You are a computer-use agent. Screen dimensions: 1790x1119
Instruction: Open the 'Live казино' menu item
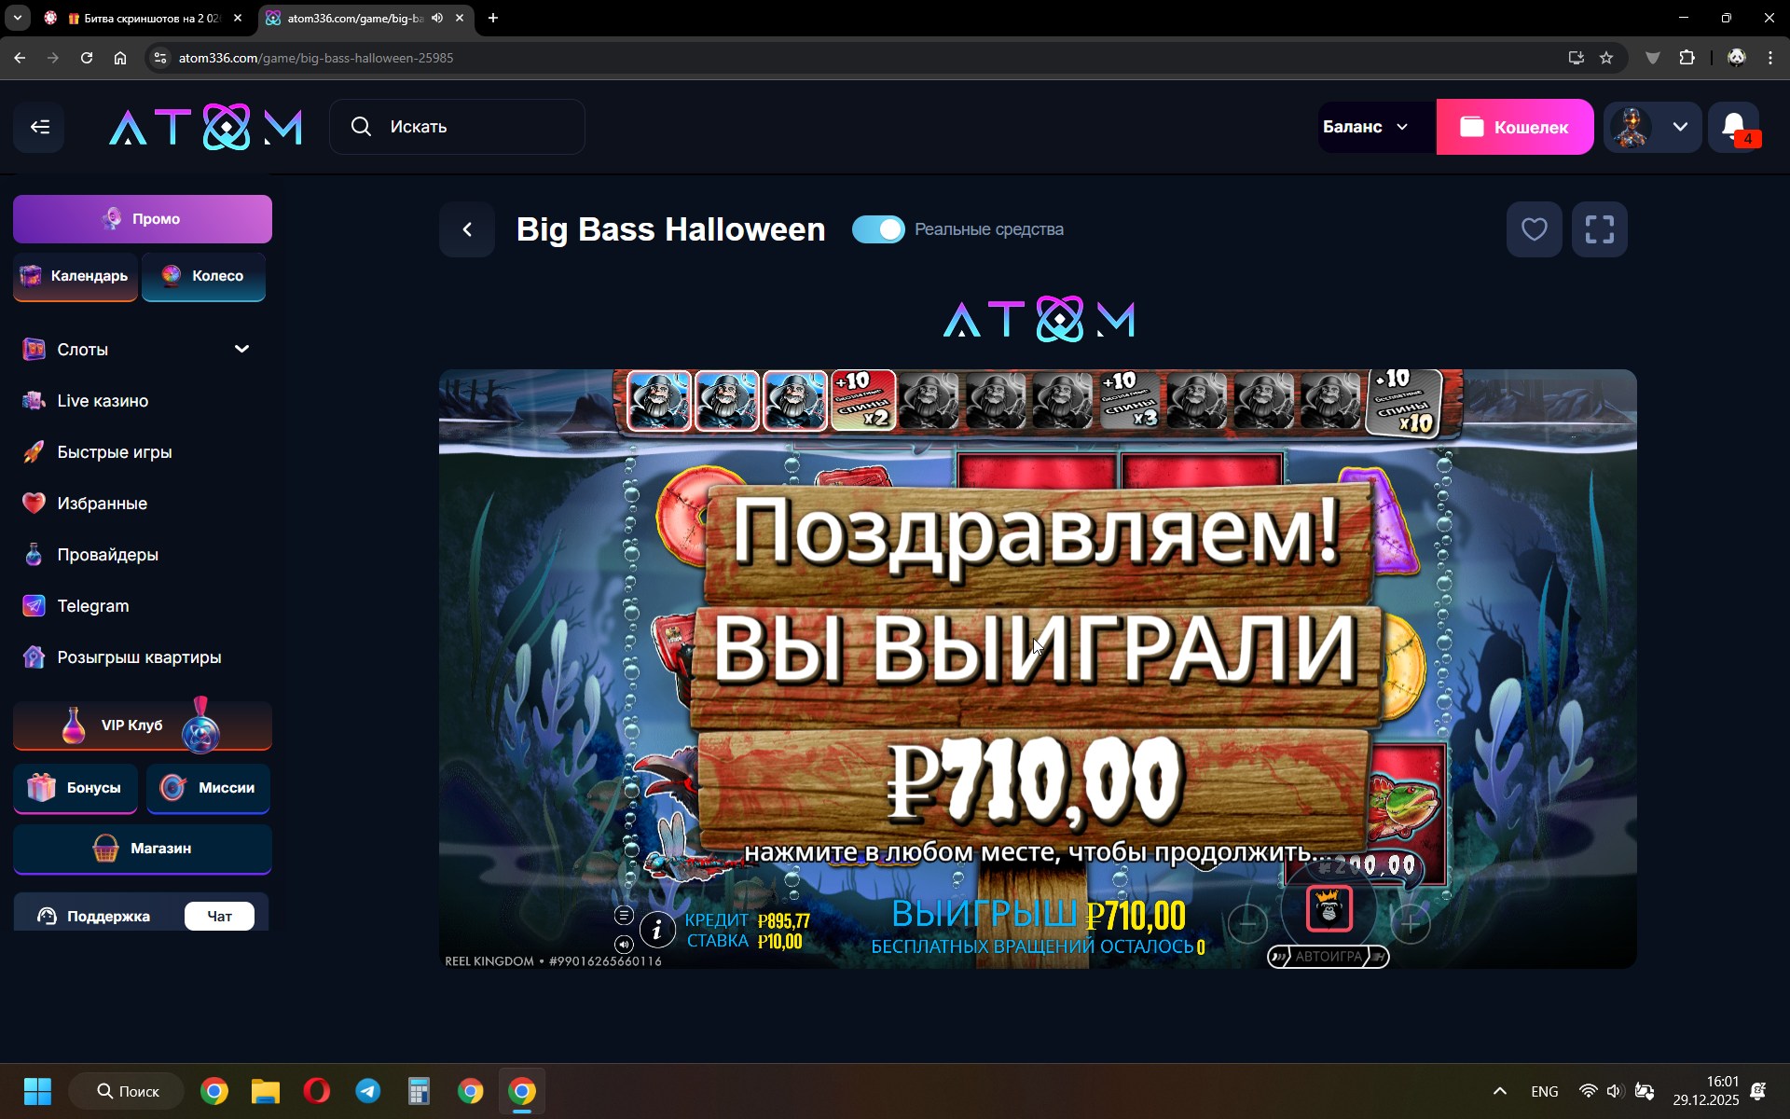103,401
